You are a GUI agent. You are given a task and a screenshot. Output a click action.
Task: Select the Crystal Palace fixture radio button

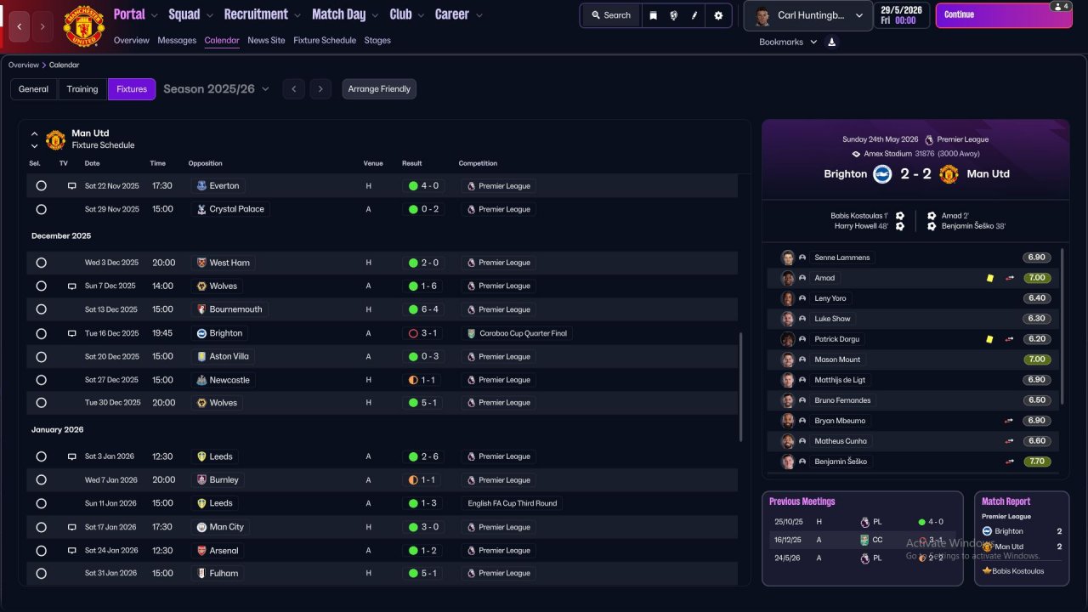click(x=41, y=209)
